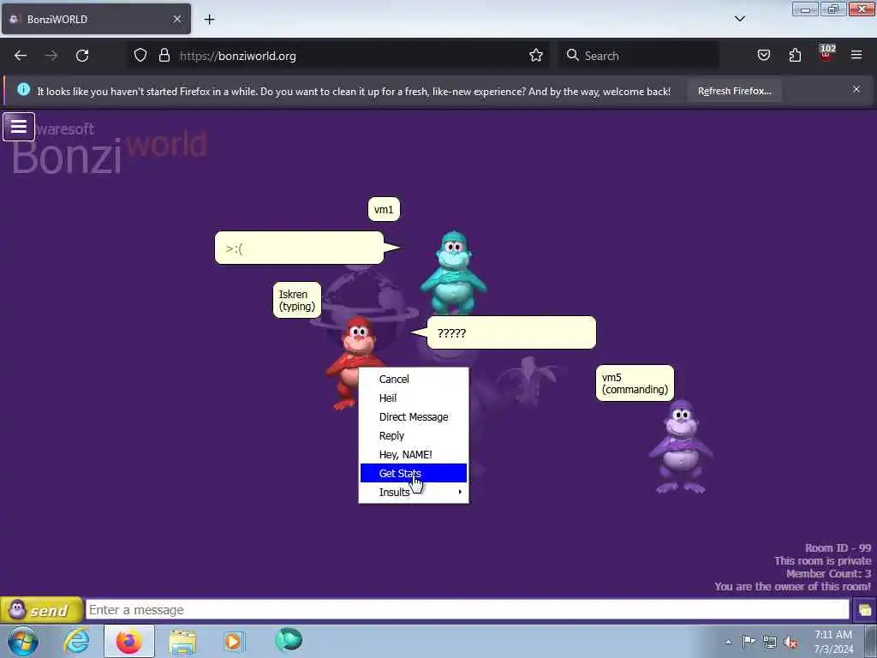Click the network tray icon
The image size is (877, 658).
770,642
